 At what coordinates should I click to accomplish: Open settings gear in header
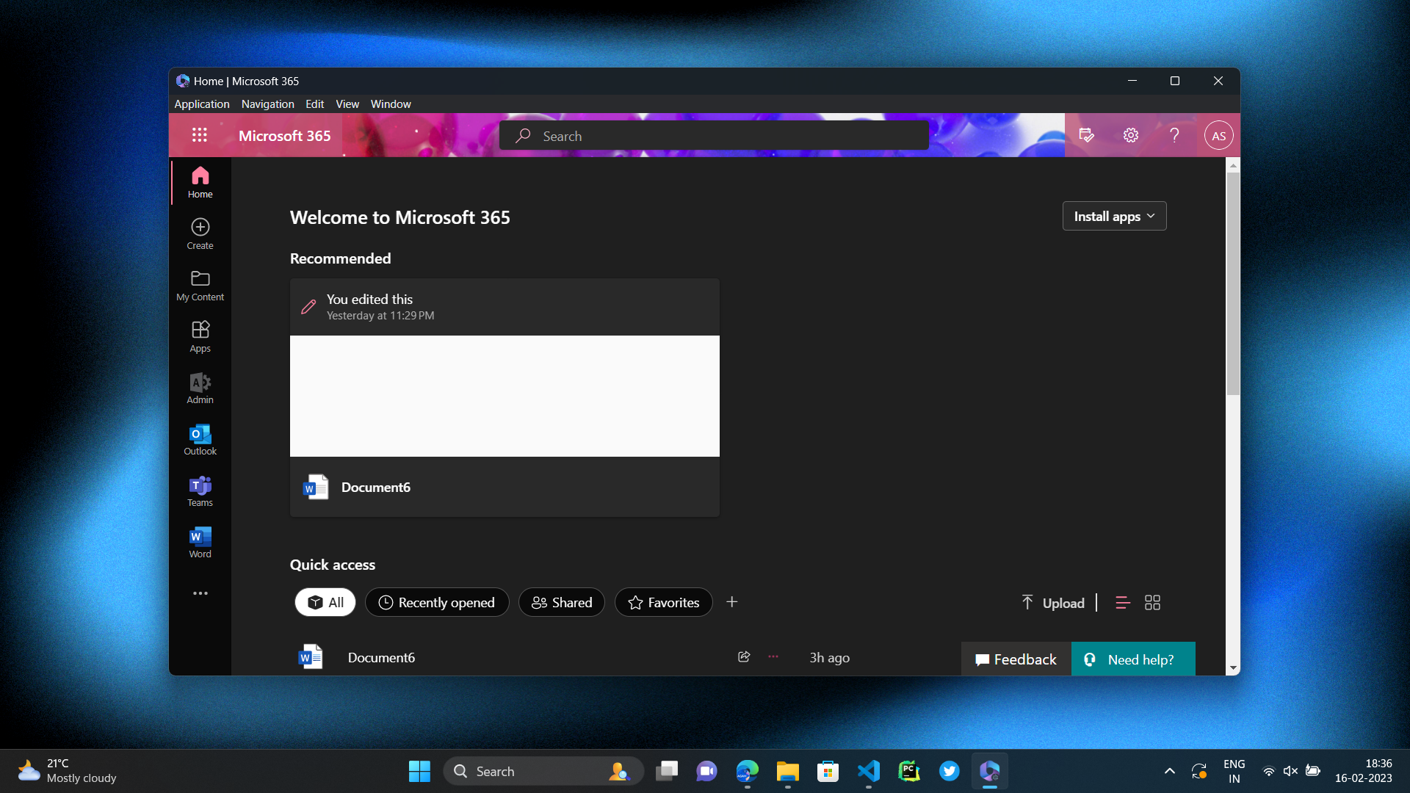1130,135
